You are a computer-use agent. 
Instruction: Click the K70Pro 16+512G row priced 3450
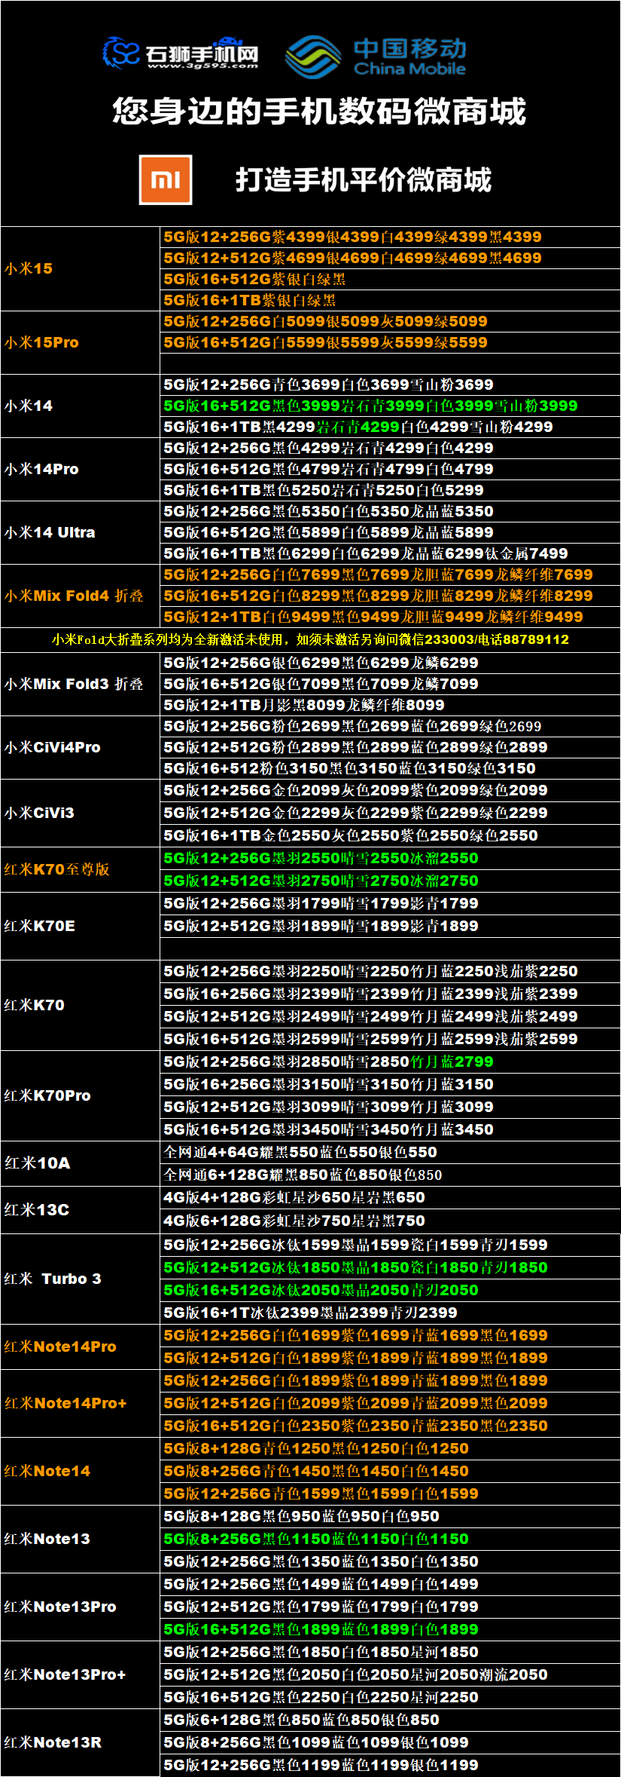[390, 1129]
